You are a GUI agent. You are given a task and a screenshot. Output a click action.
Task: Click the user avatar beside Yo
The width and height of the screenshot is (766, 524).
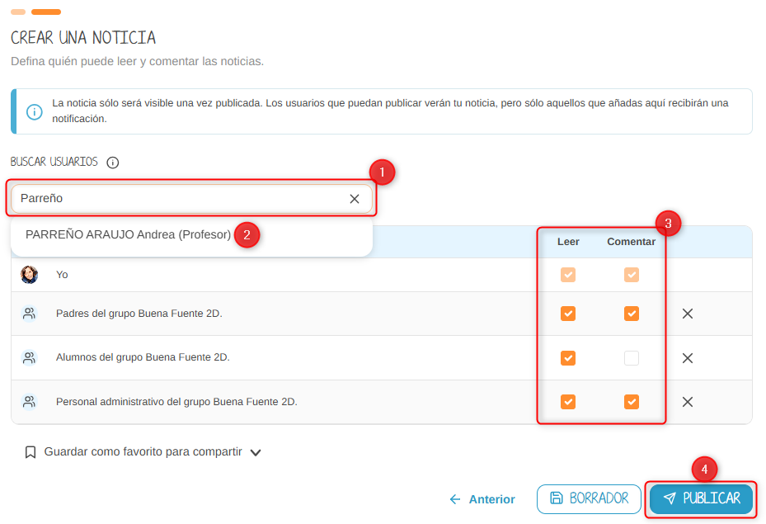[30, 275]
